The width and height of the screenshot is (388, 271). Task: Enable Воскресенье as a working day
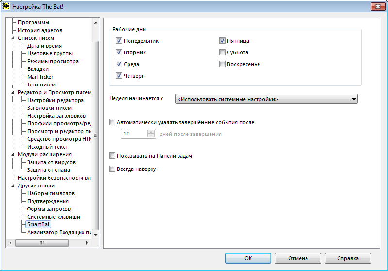[x=222, y=64]
